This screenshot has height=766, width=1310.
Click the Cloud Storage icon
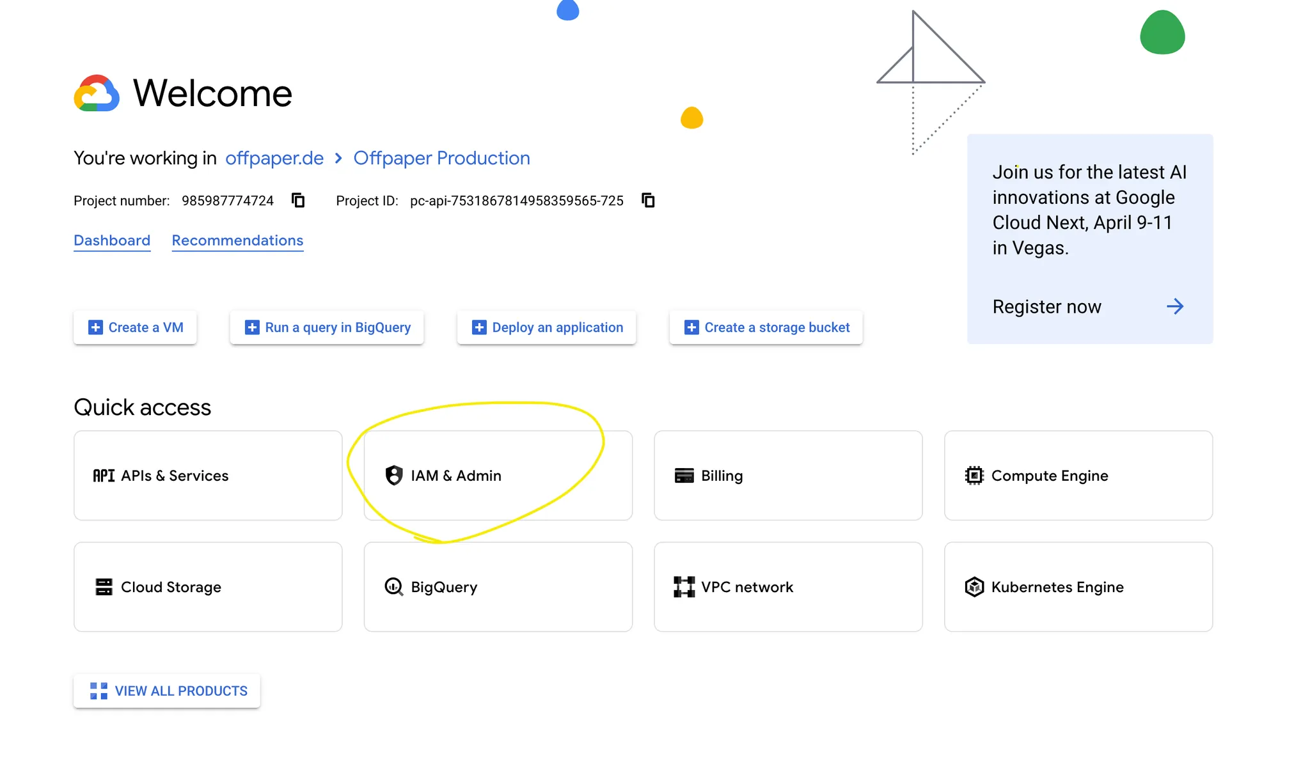[x=104, y=586]
